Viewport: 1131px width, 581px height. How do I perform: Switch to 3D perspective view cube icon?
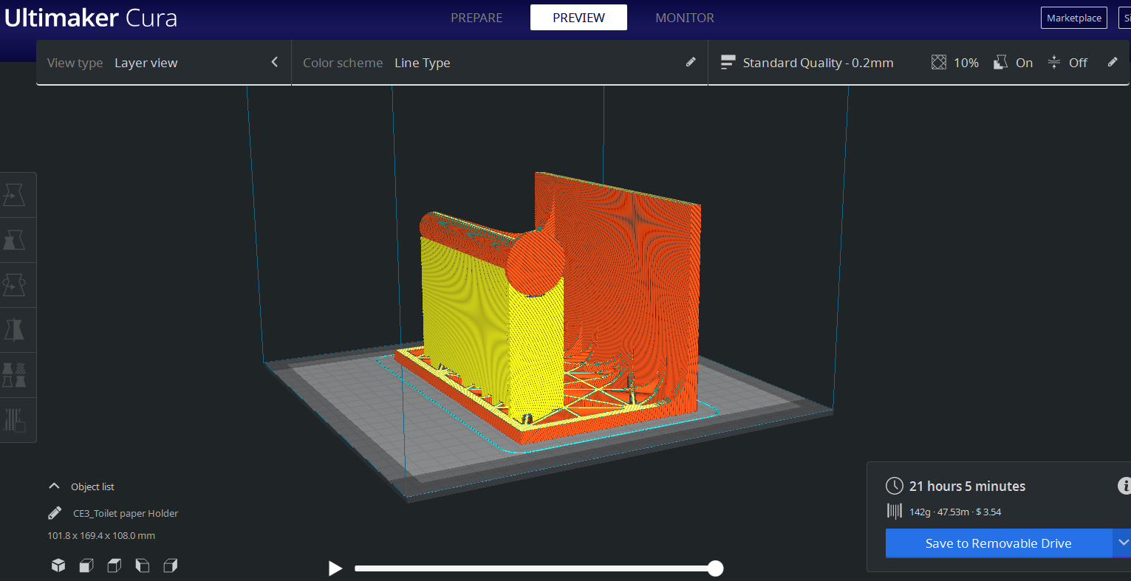[58, 565]
